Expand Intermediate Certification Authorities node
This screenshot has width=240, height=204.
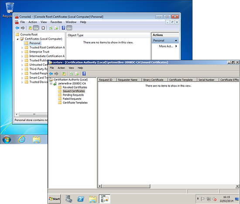point(22,56)
